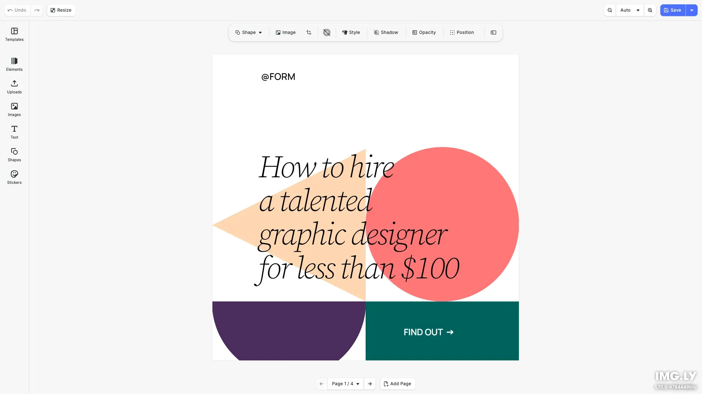702x394 pixels.
Task: Toggle the inspector sidebar panel
Action: pos(493,32)
